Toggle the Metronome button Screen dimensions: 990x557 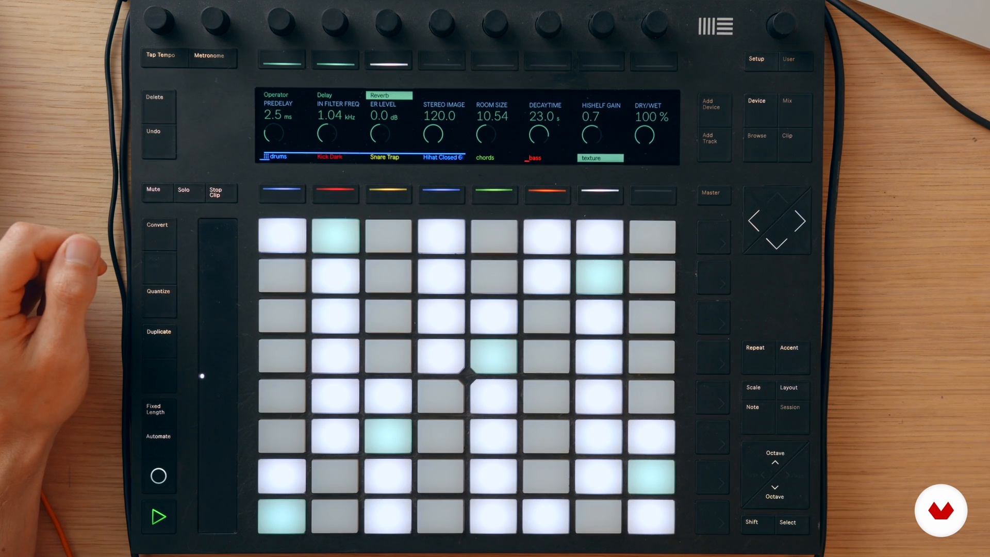(213, 58)
